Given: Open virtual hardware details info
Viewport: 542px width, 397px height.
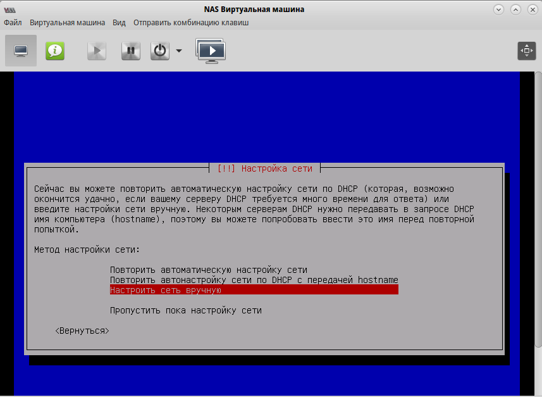Looking at the screenshot, I should point(55,51).
